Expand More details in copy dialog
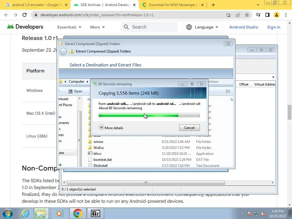The height and width of the screenshot is (219, 292). point(111,127)
